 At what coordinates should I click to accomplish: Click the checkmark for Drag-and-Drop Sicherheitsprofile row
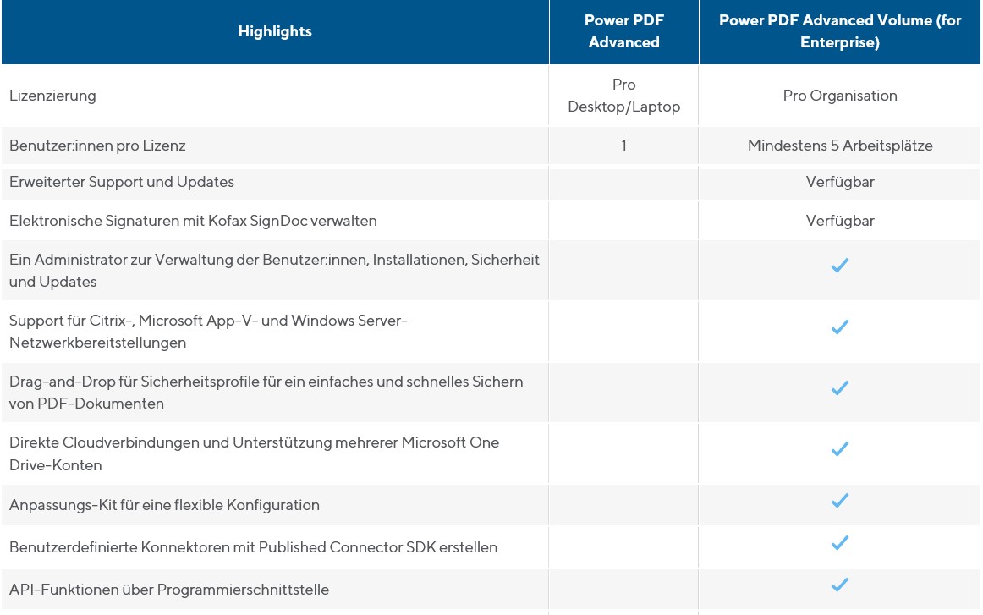[839, 388]
